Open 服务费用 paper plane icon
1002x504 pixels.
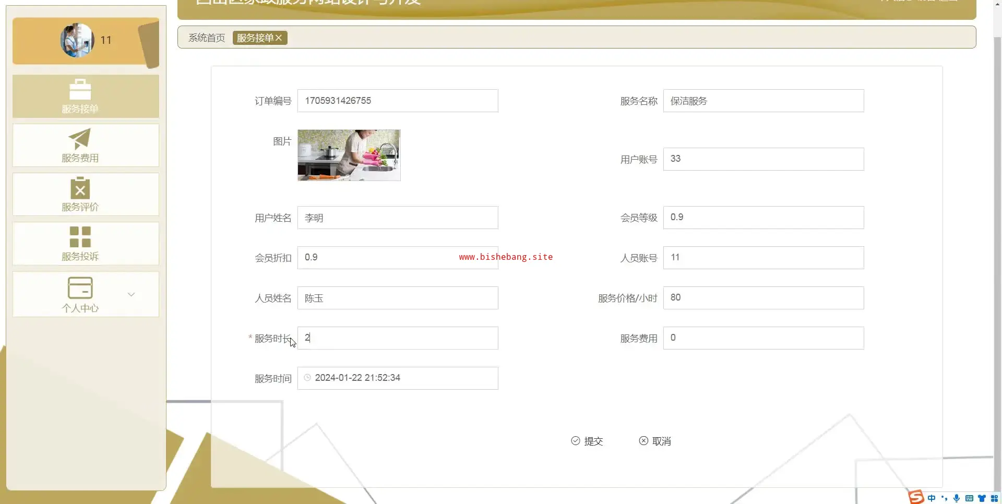pyautogui.click(x=80, y=139)
